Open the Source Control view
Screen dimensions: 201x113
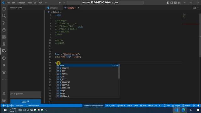tap(4, 23)
